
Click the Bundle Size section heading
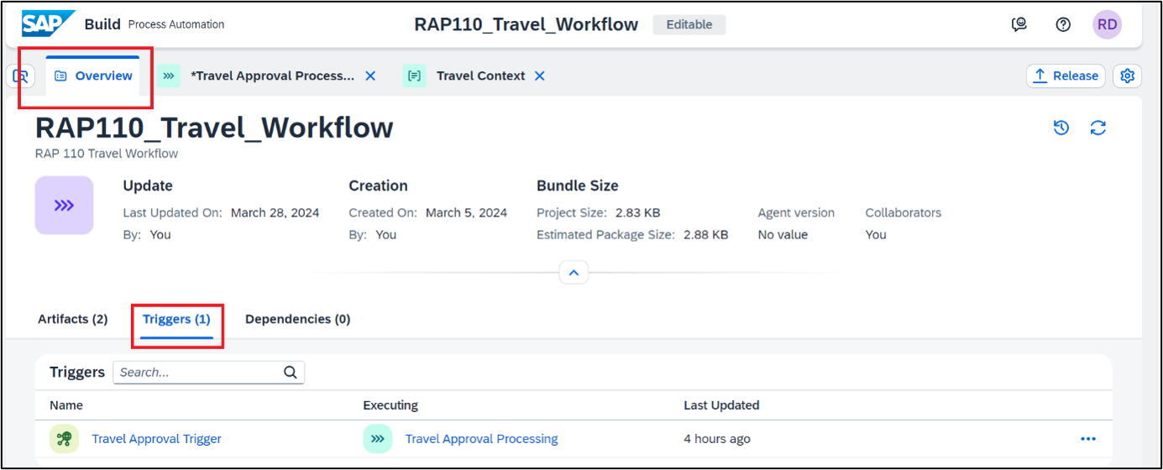[x=578, y=186]
